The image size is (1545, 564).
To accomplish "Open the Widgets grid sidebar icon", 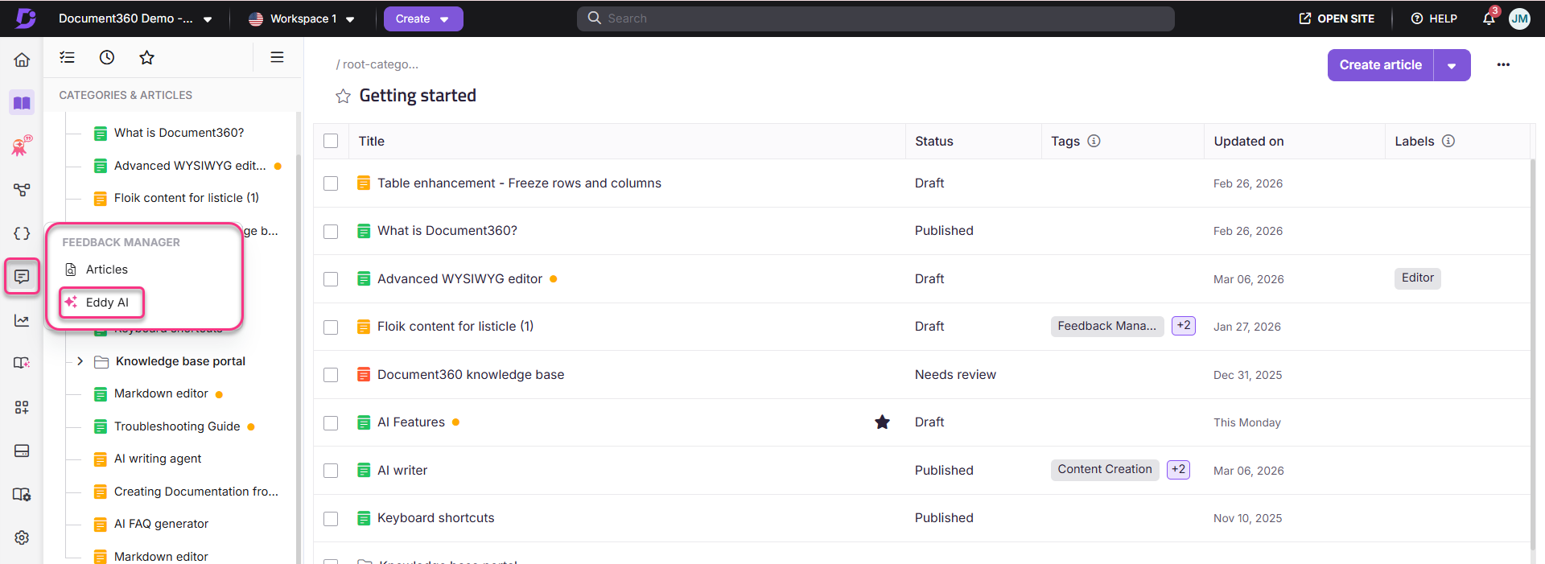I will click(22, 407).
